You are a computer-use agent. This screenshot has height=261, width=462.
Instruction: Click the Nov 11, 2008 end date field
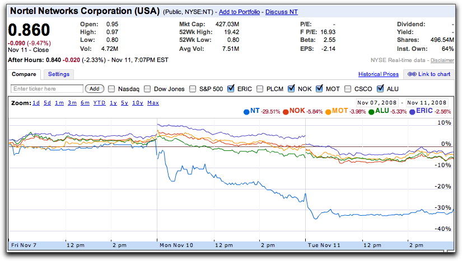[x=427, y=103]
